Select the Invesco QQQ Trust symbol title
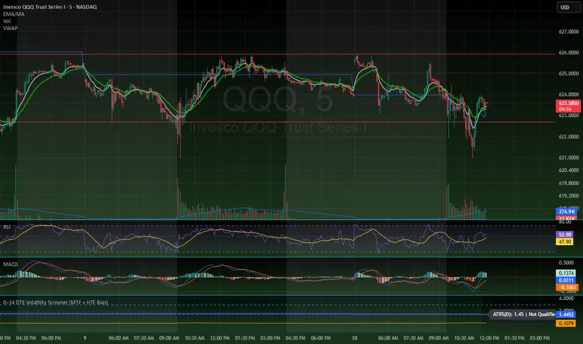 coord(50,7)
